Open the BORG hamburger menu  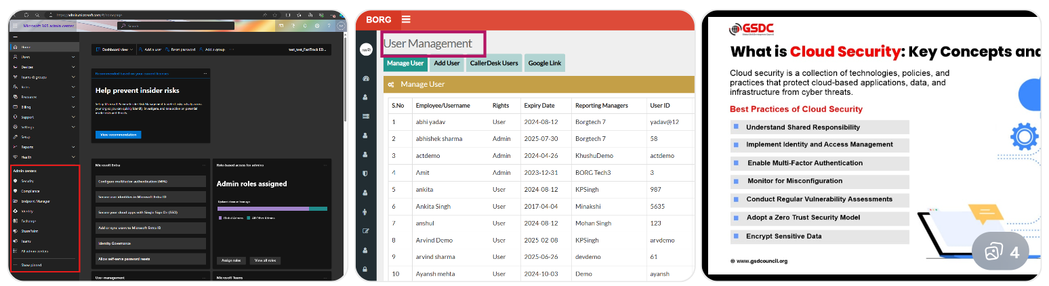(x=406, y=20)
